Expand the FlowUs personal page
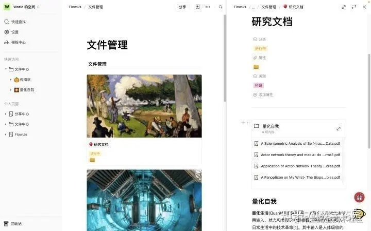 point(6,134)
